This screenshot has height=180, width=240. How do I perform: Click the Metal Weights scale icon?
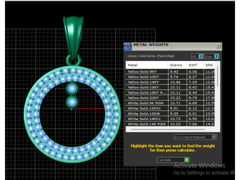[127, 46]
